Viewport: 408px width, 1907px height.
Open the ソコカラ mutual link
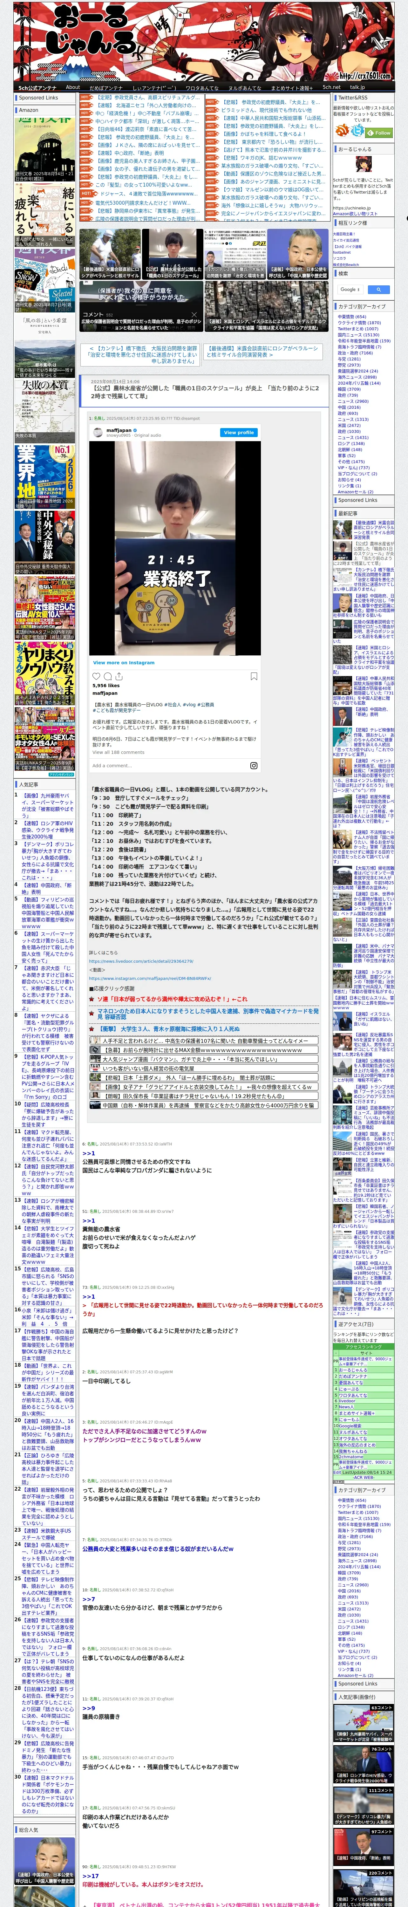point(339,258)
